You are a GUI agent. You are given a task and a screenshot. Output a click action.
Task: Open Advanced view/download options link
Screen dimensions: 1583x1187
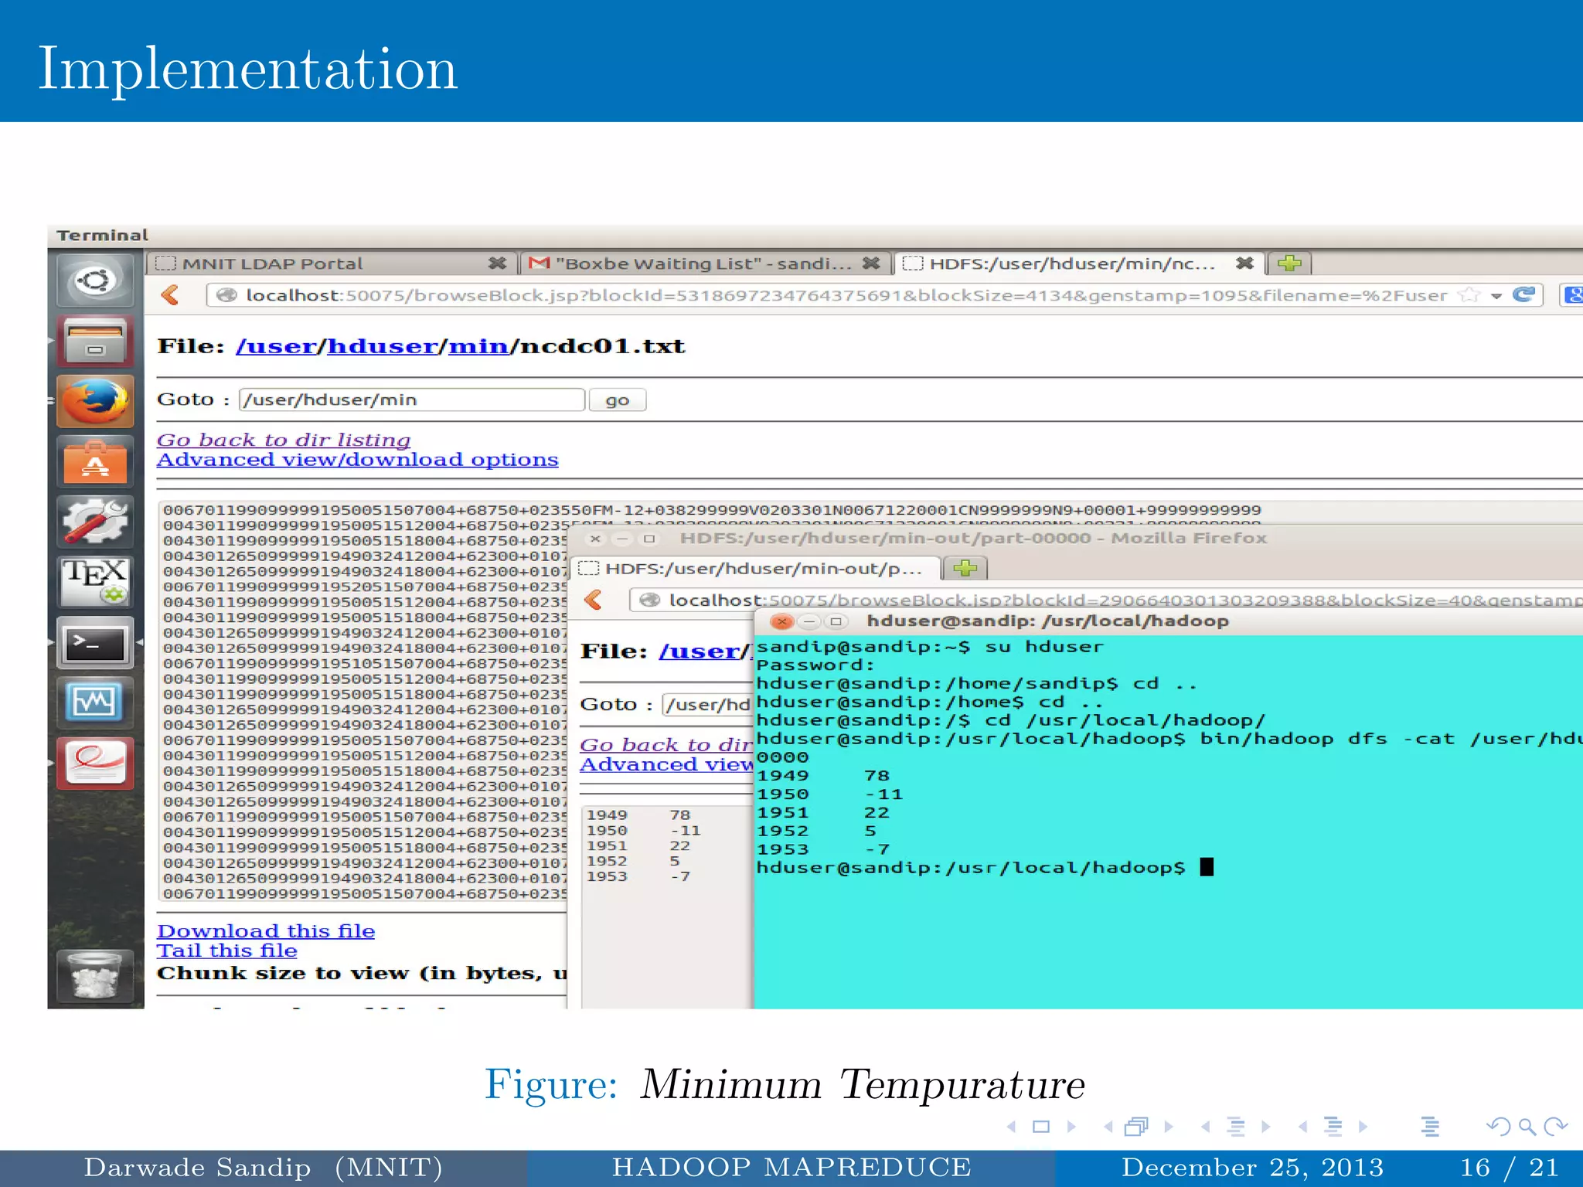point(357,460)
